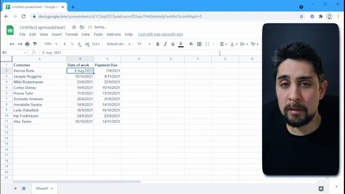Open the Add-ons menu
The width and height of the screenshot is (345, 194).
114,34
